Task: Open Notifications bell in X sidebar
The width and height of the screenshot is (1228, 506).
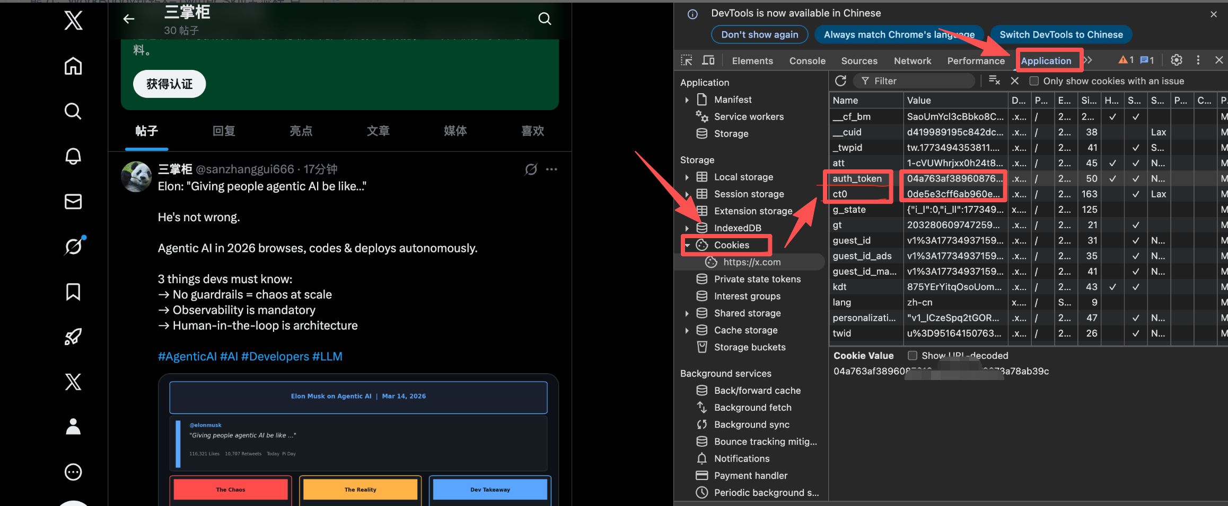Action: tap(73, 156)
